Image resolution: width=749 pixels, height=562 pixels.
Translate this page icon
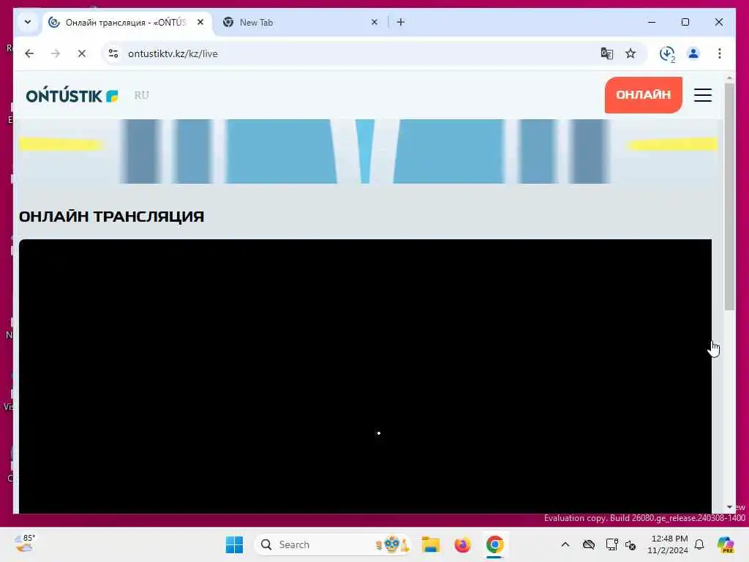[606, 53]
